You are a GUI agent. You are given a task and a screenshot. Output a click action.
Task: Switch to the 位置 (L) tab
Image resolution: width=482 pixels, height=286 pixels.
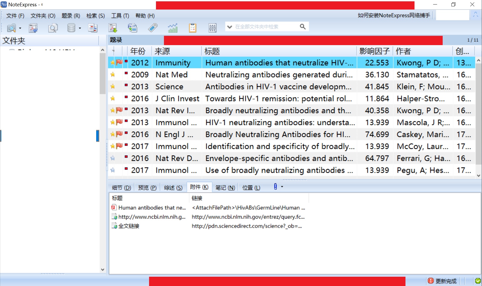(251, 188)
